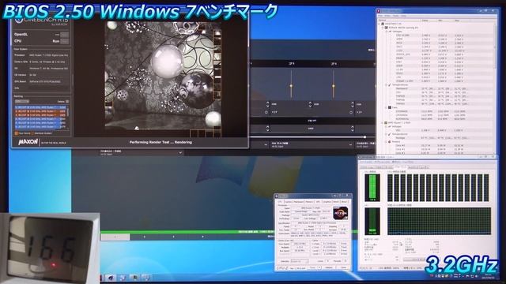Click the Validate button in CPU-Z

click(329, 267)
